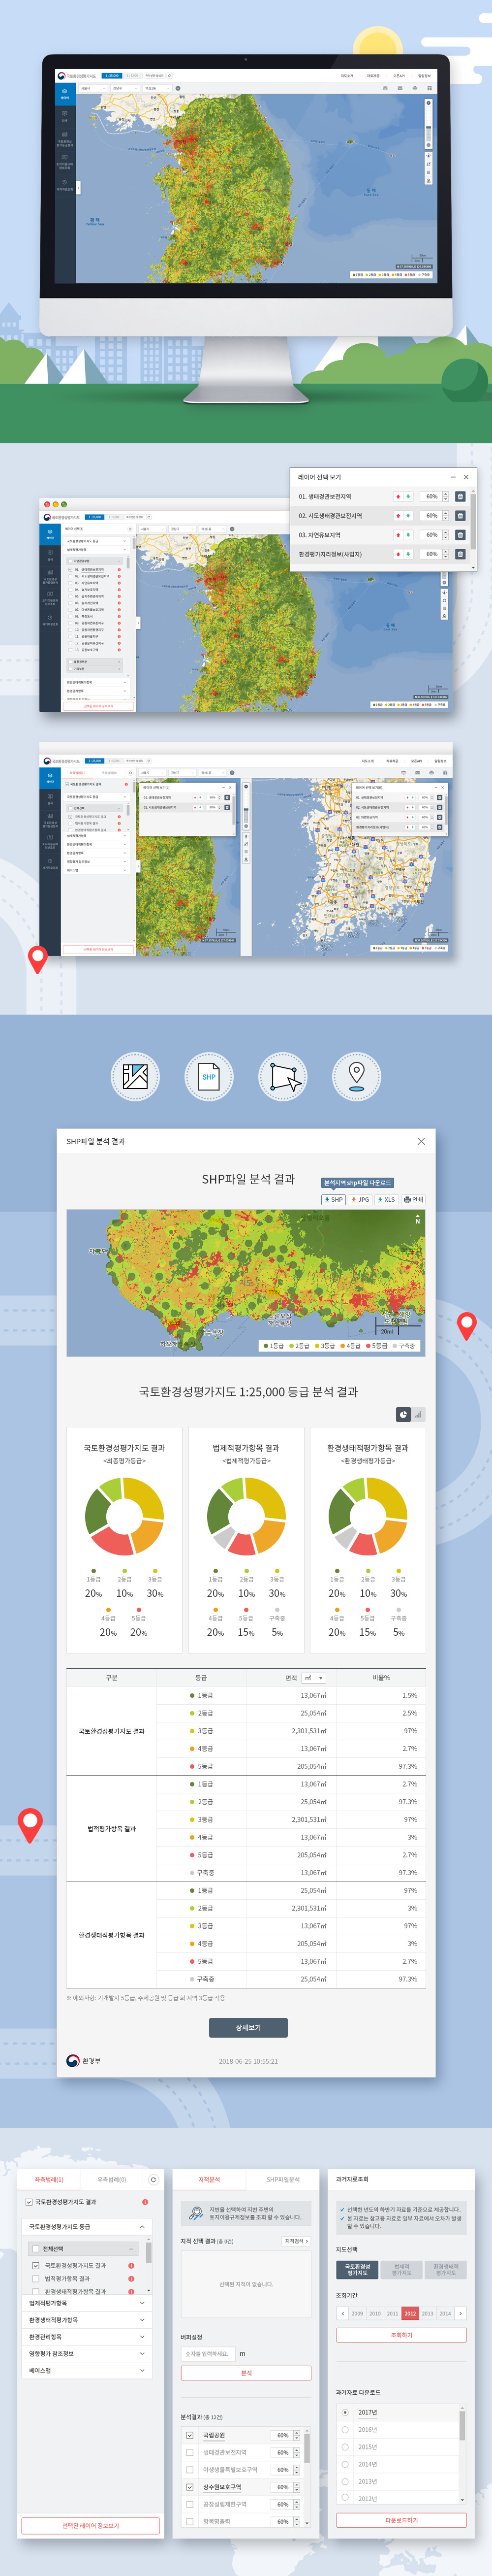Open the 우측범례(0) tab

point(111,2180)
